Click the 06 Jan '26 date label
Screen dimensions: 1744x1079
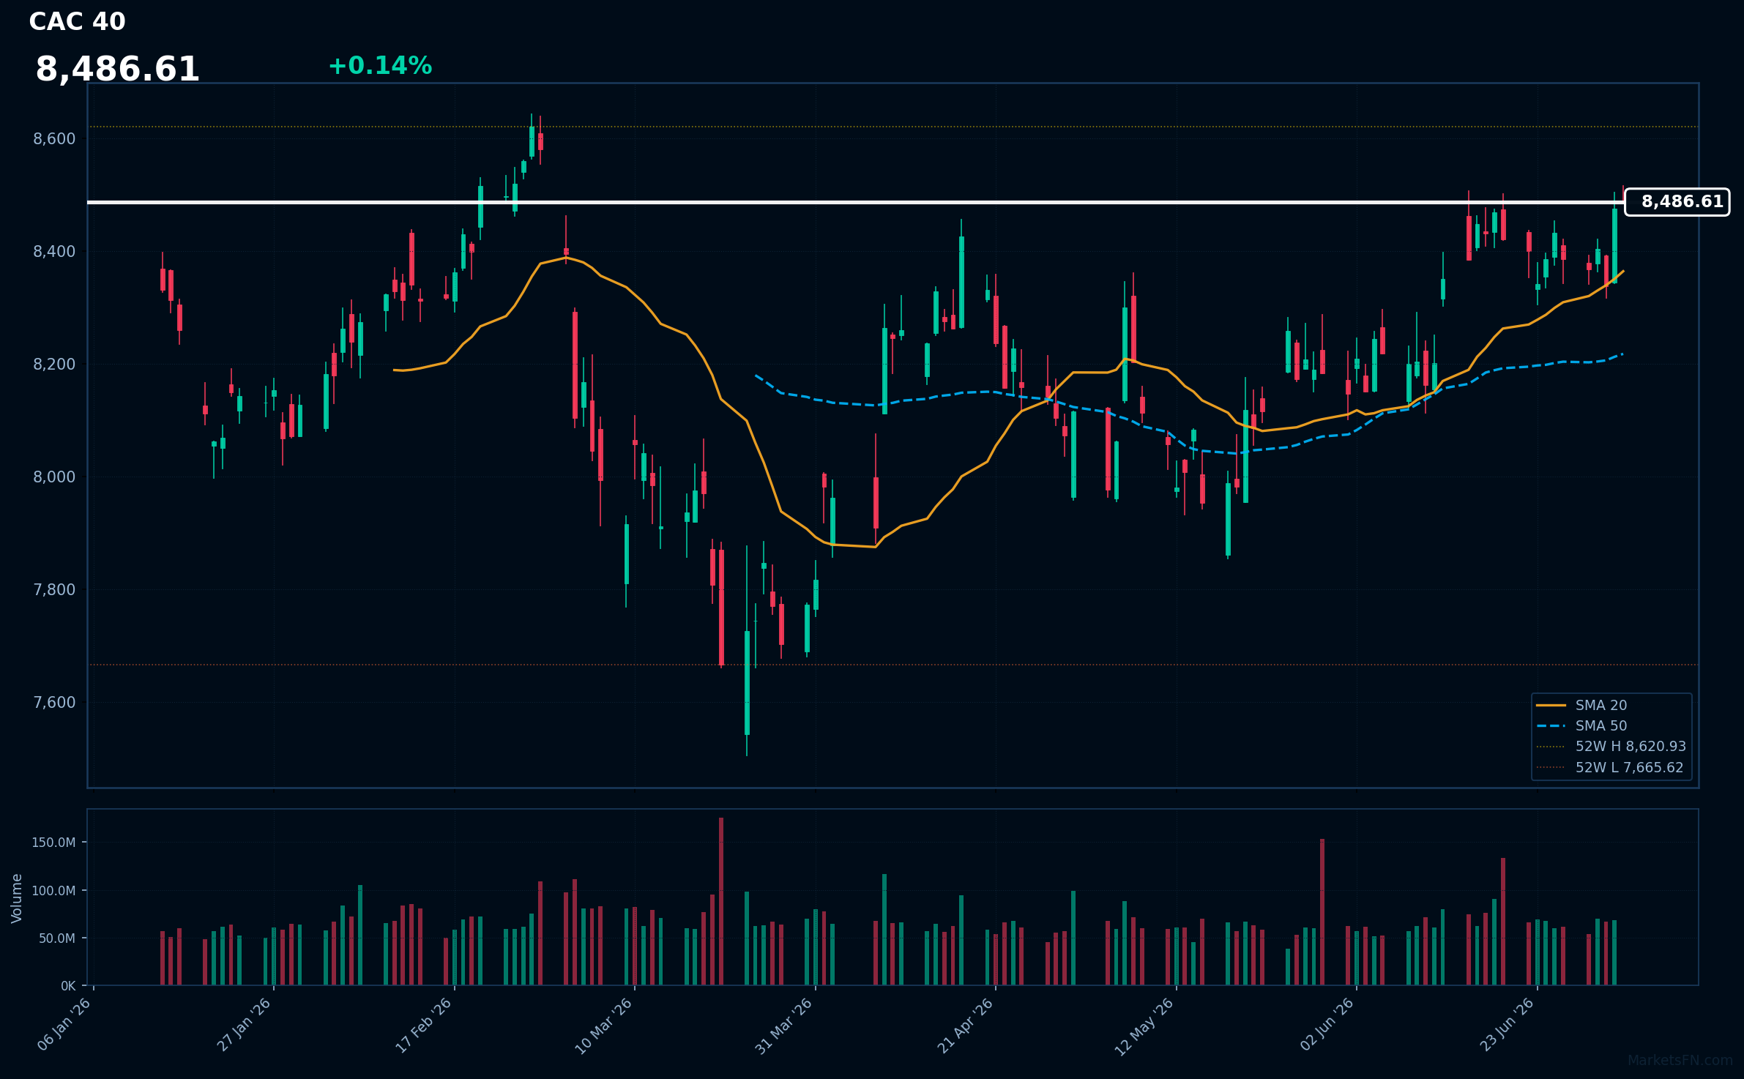64,1025
